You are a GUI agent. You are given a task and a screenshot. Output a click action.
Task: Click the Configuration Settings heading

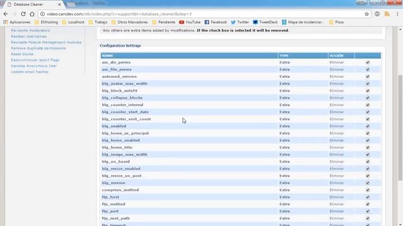[x=120, y=46]
